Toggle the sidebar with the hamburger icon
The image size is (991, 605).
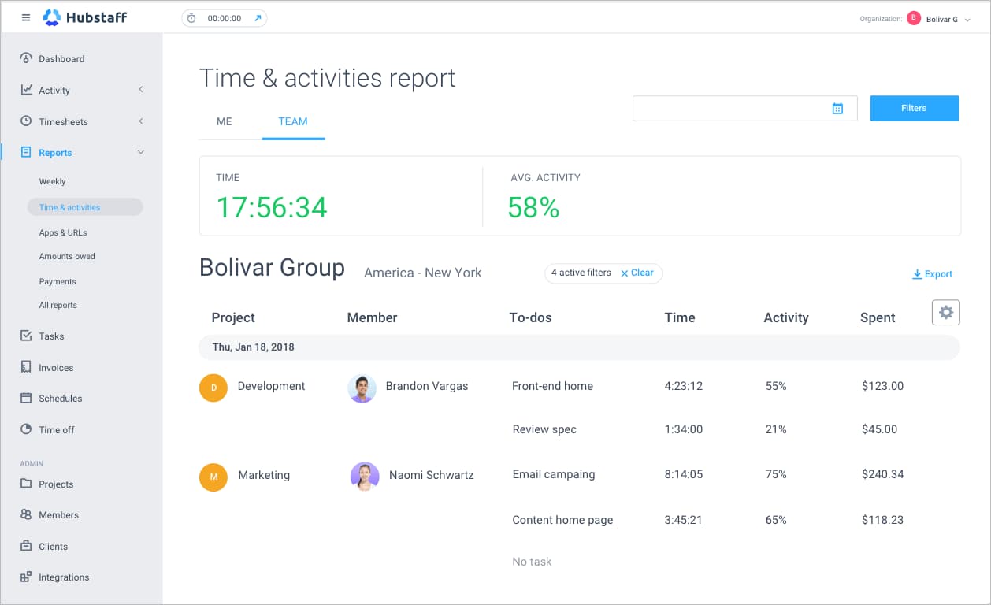25,17
